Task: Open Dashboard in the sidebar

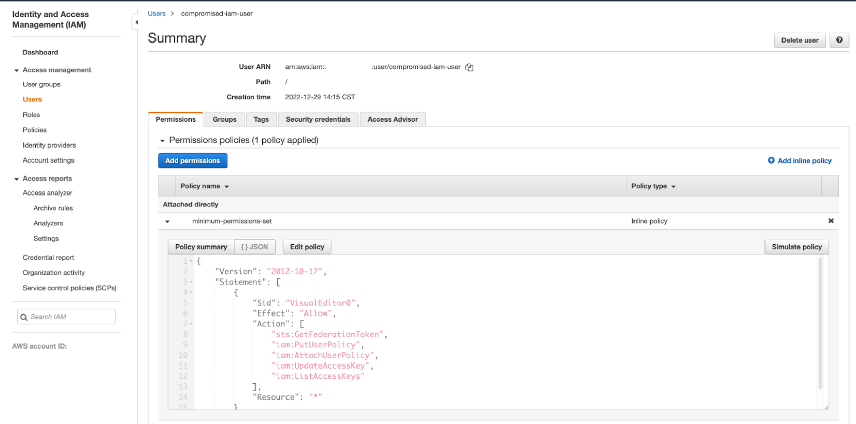Action: pos(40,52)
